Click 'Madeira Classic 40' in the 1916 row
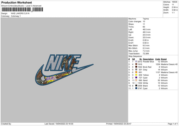The width and height of the screenshot is (179, 126). 169,64
